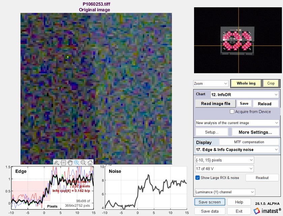Image resolution: width=283 pixels, height=216 pixels.
Task: Click the export axes icon in plot toolbar
Action: pos(56,163)
